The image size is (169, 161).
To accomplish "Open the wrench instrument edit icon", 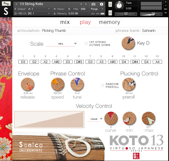I will (6, 4).
